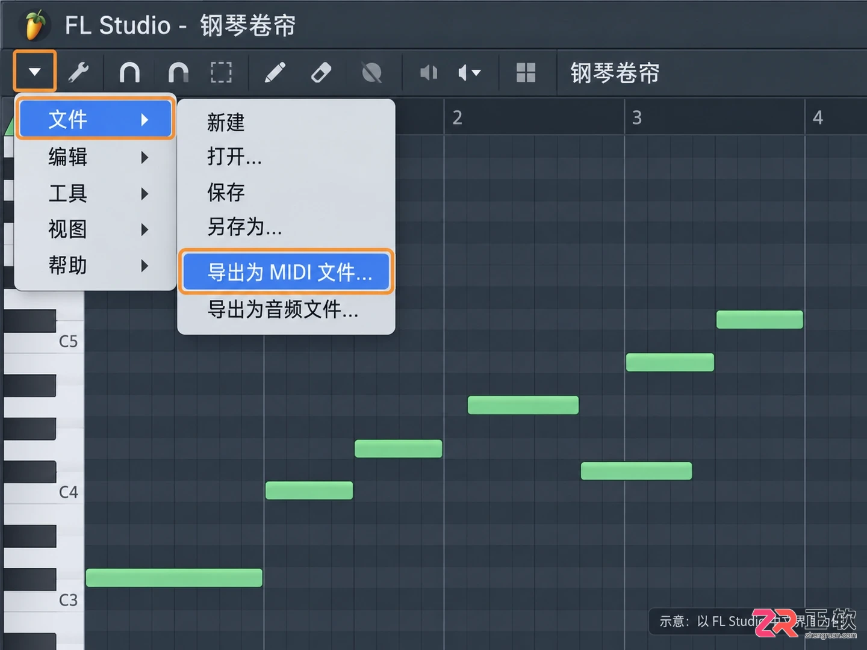
Task: Click bar 2 marker on the timeline
Action: [x=458, y=117]
